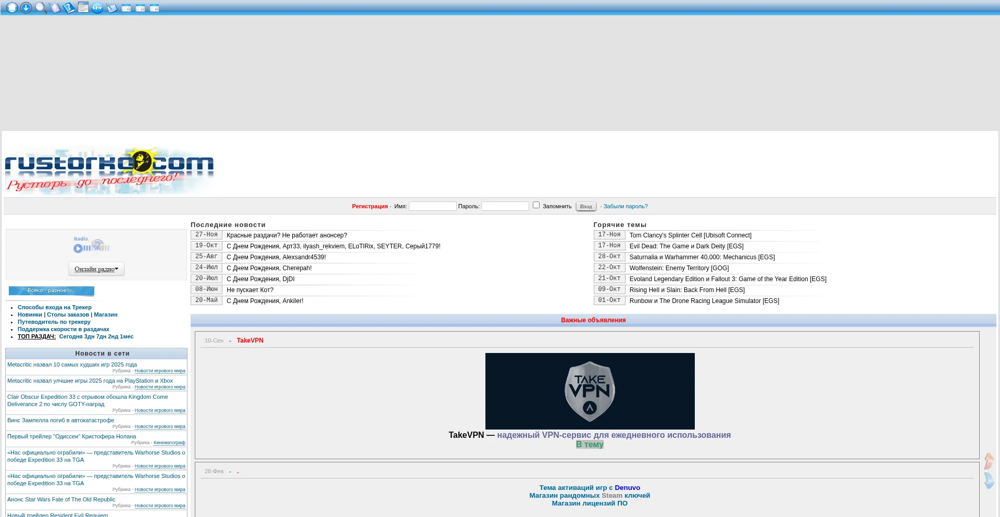The width and height of the screenshot is (1000, 517).
Task: Open Путеводитель по трекеру menu link
Action: click(x=54, y=322)
